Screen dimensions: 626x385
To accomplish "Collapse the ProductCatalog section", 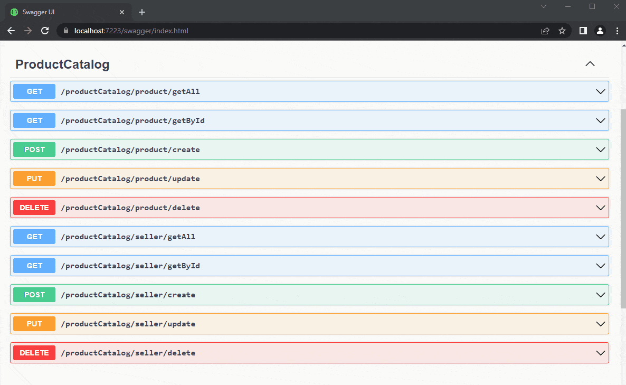I will click(x=590, y=64).
